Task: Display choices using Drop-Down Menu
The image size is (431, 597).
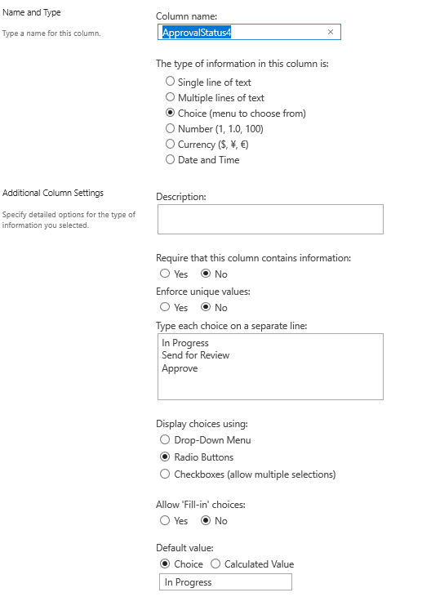Action: (165, 439)
